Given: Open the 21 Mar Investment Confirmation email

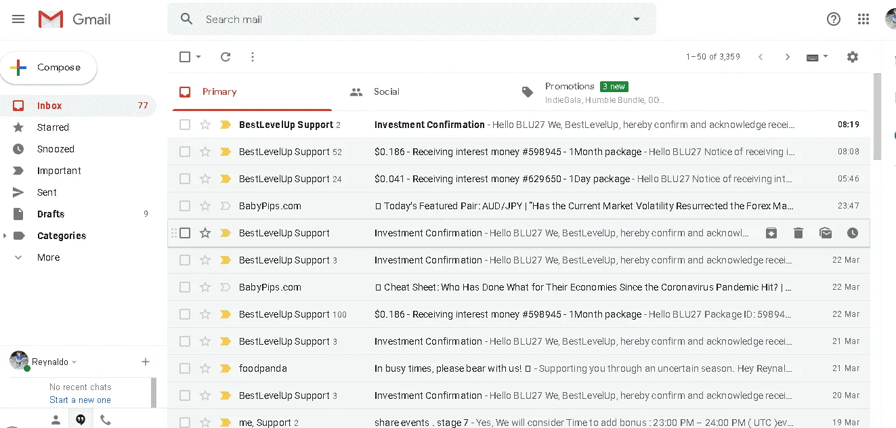Looking at the screenshot, I should (519, 341).
